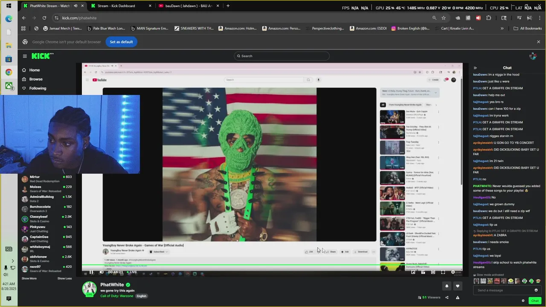Image resolution: width=546 pixels, height=307 pixels.
Task: Show hidden tray icons chevron
Action: click(12, 261)
